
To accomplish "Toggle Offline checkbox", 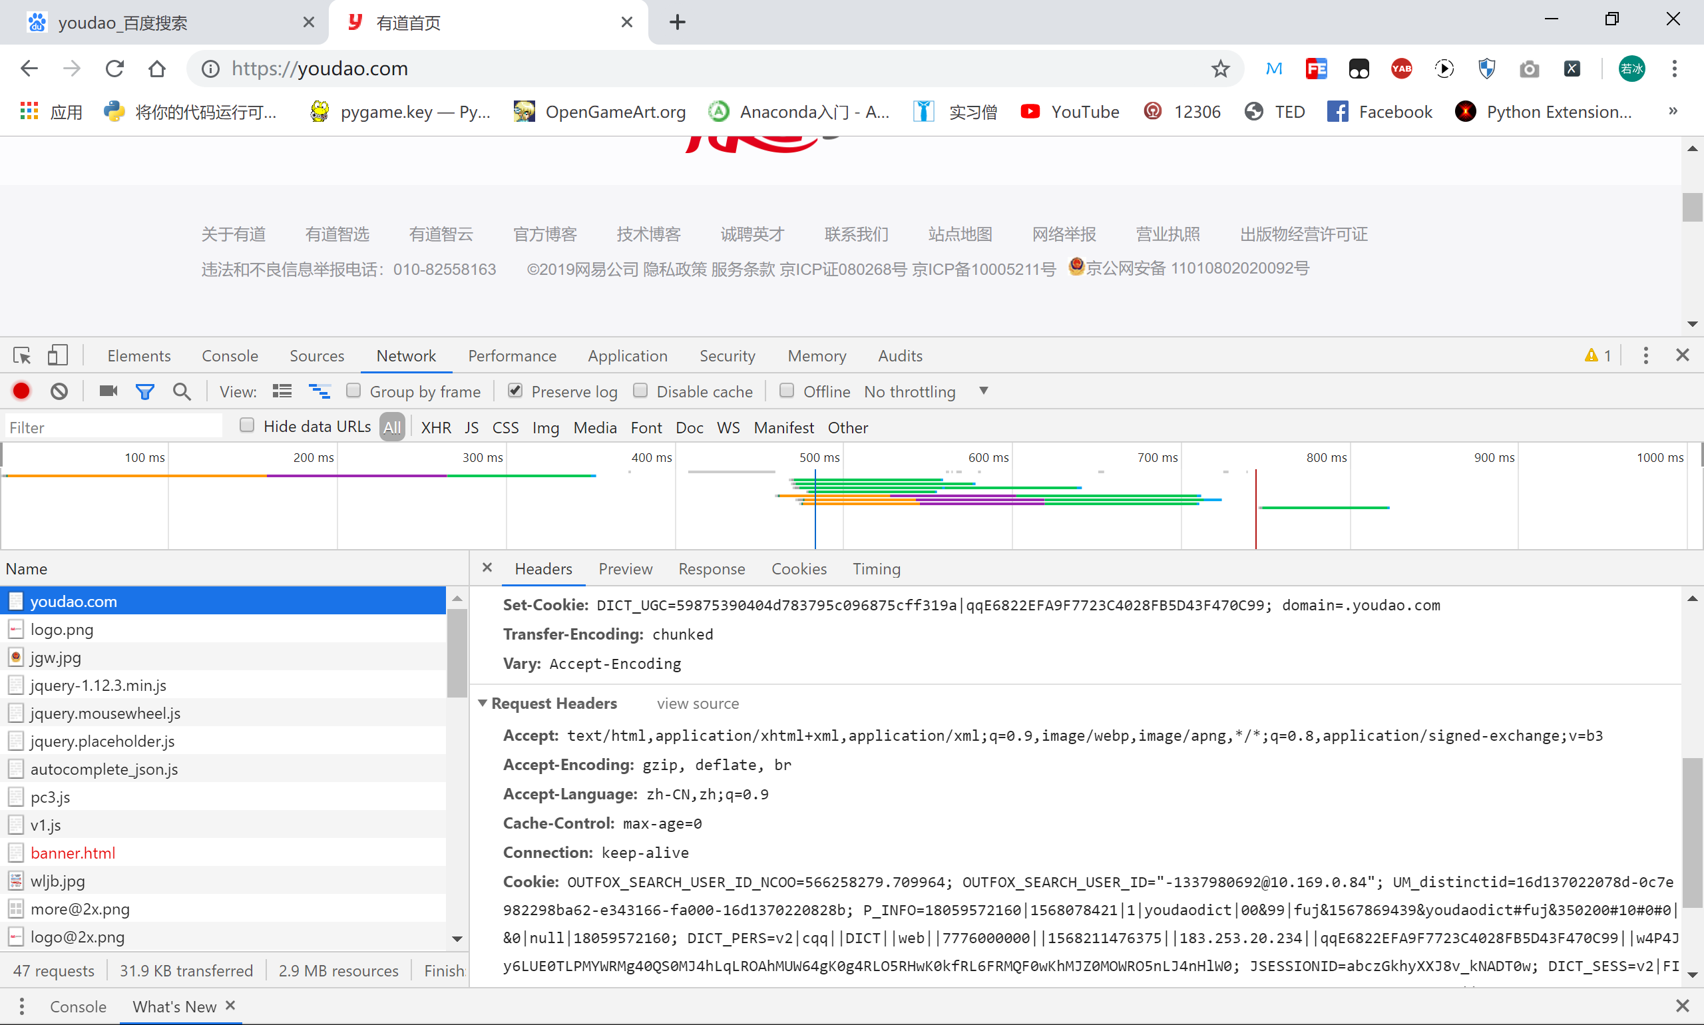I will point(787,390).
